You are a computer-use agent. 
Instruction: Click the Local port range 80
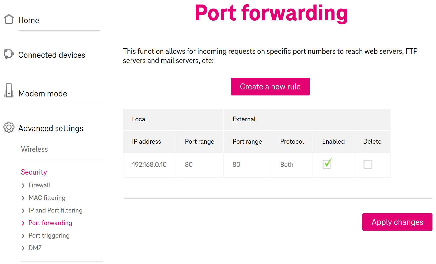click(x=189, y=164)
